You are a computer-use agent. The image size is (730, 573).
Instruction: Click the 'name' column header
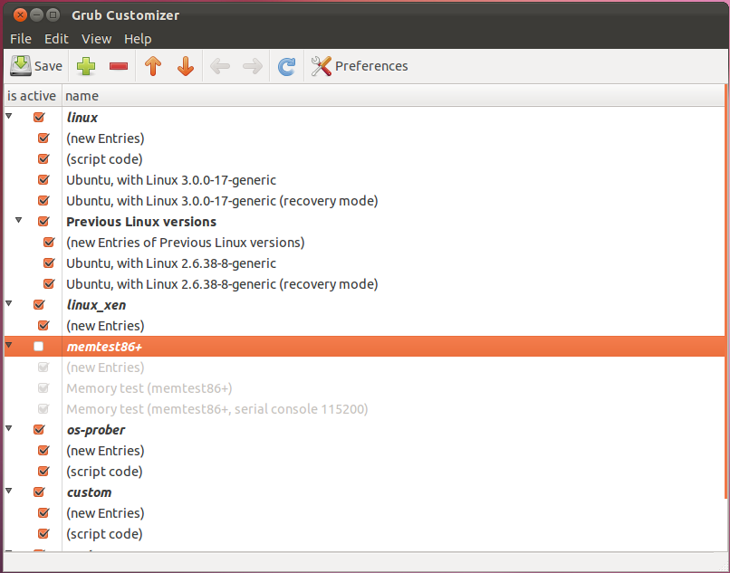393,96
